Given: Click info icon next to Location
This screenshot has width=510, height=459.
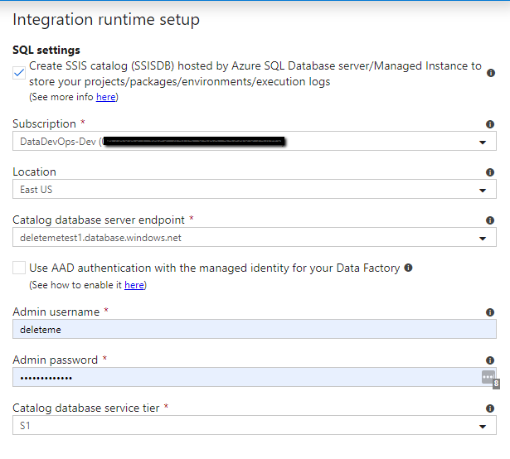Looking at the screenshot, I should tap(490, 172).
